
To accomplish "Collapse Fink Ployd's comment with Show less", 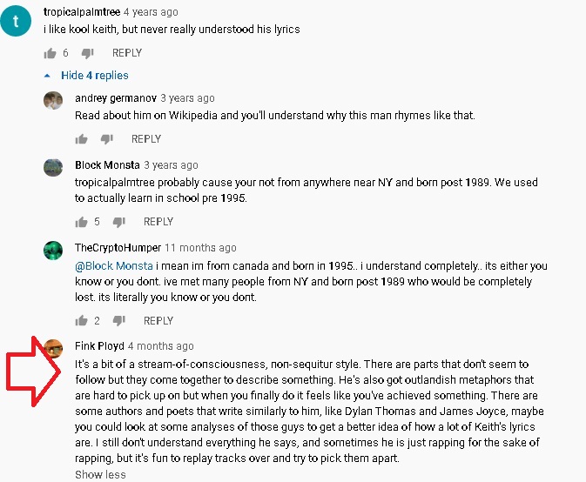I will click(100, 474).
